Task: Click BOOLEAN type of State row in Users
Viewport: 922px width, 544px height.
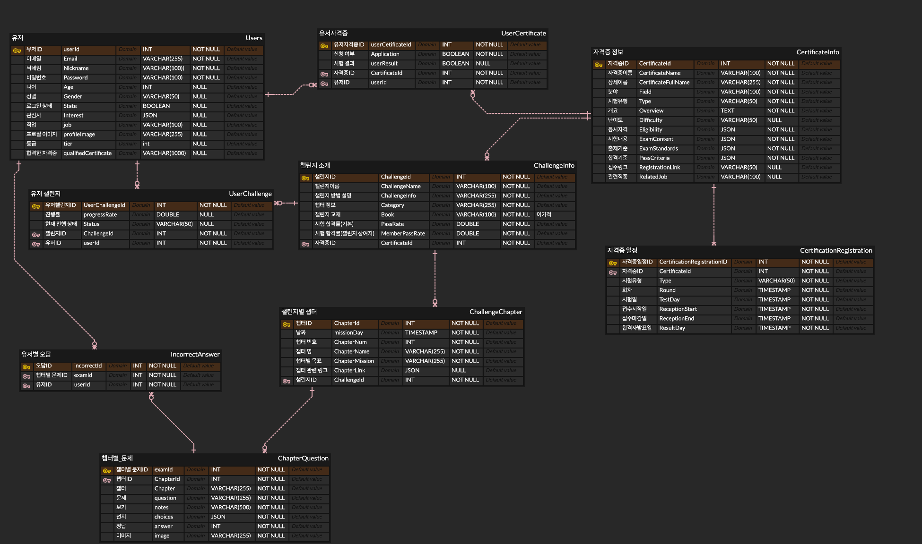Action: [x=156, y=106]
